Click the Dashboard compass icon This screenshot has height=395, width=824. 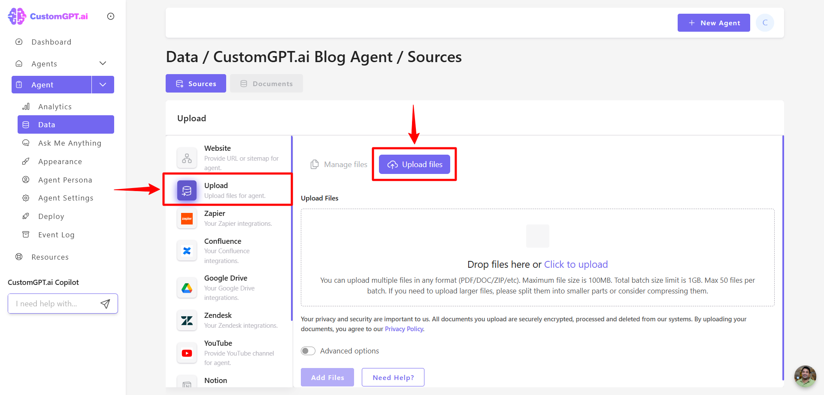click(19, 42)
